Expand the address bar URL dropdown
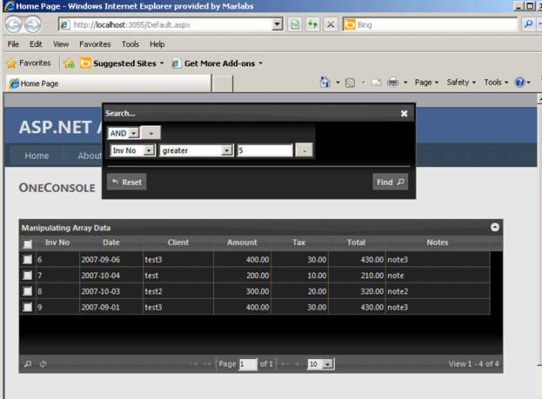The height and width of the screenshot is (399, 542). coord(277,24)
